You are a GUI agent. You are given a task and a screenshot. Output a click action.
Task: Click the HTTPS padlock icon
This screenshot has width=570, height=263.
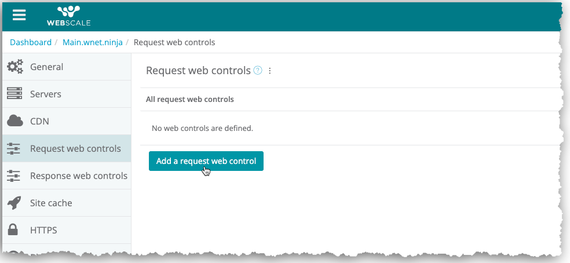[x=13, y=231]
